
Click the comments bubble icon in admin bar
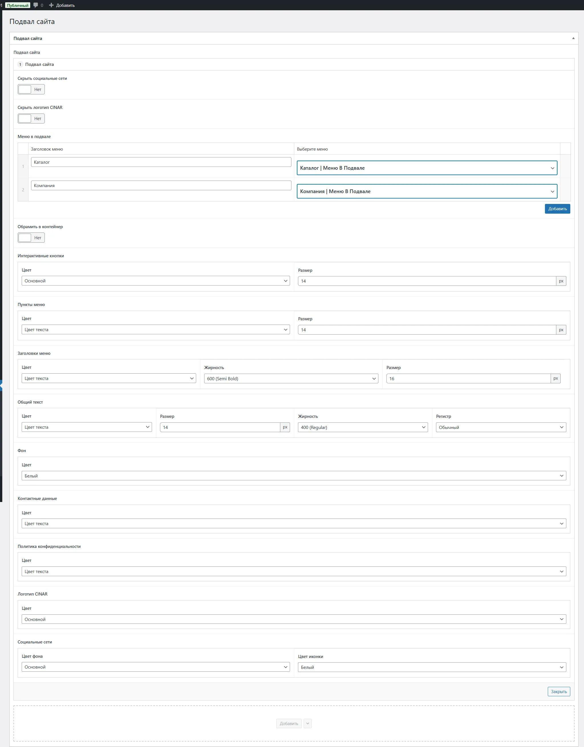[x=36, y=5]
